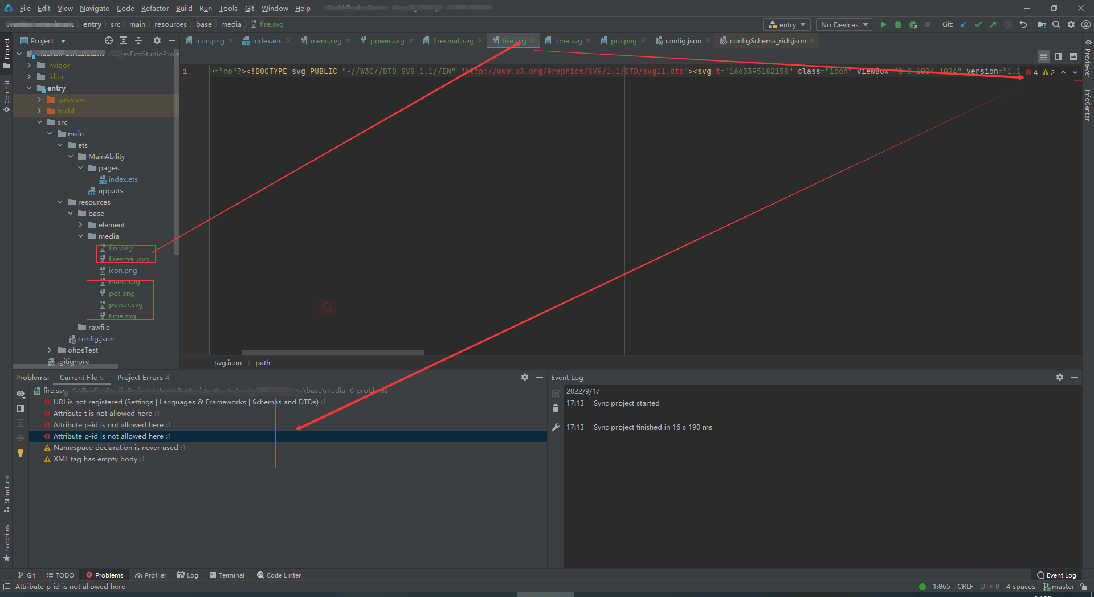Open the entry run configuration dropdown
The height and width of the screenshot is (597, 1094).
point(787,24)
